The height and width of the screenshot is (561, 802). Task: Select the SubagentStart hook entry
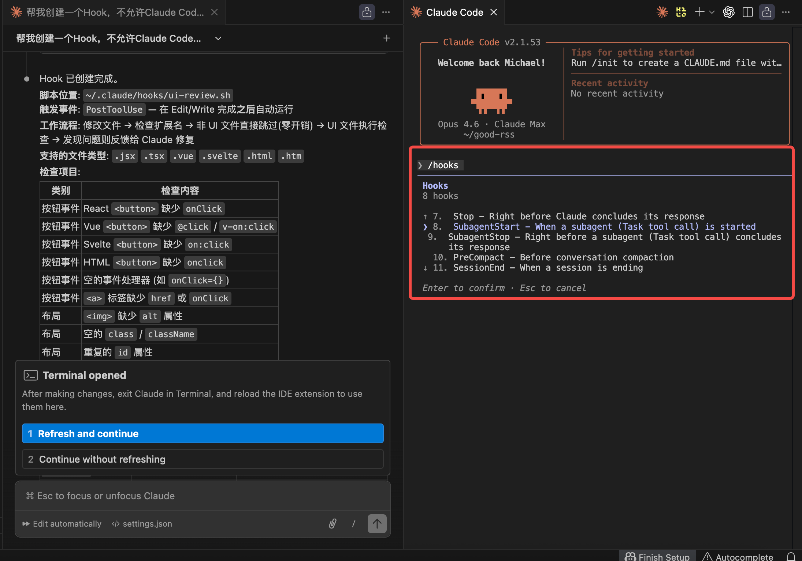pyautogui.click(x=590, y=227)
